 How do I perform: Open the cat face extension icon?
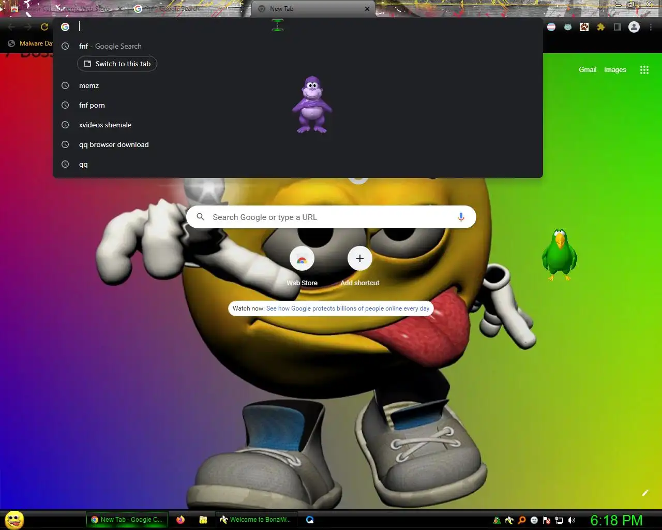(x=568, y=27)
